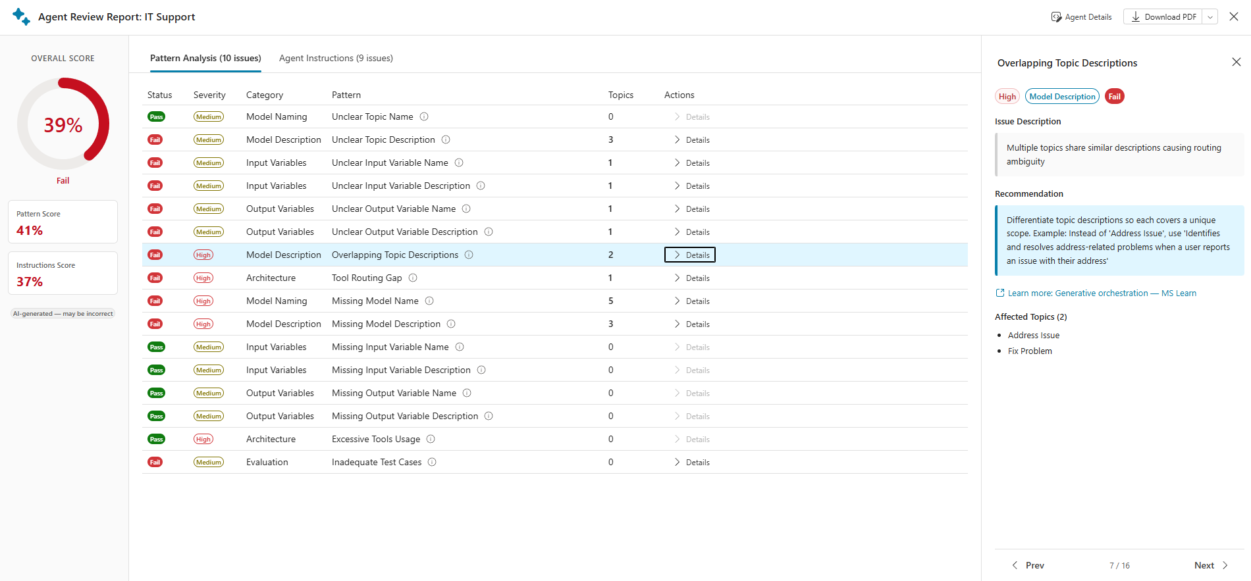Open the Download PDF dropdown arrow
This screenshot has width=1251, height=581.
point(1210,17)
